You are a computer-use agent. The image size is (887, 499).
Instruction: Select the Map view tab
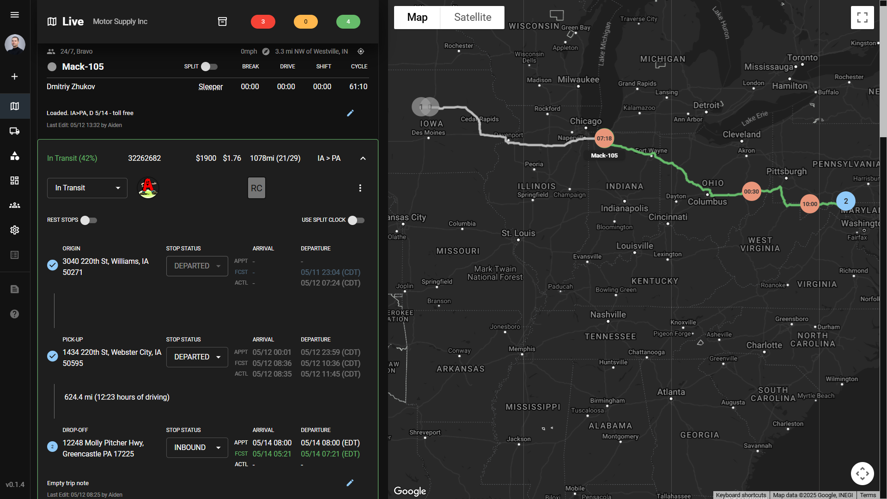click(x=417, y=18)
